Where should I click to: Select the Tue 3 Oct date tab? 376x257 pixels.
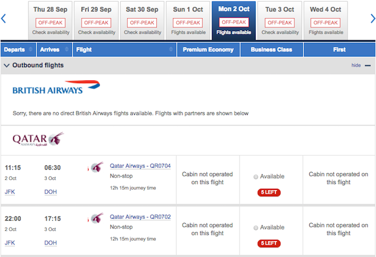click(280, 20)
